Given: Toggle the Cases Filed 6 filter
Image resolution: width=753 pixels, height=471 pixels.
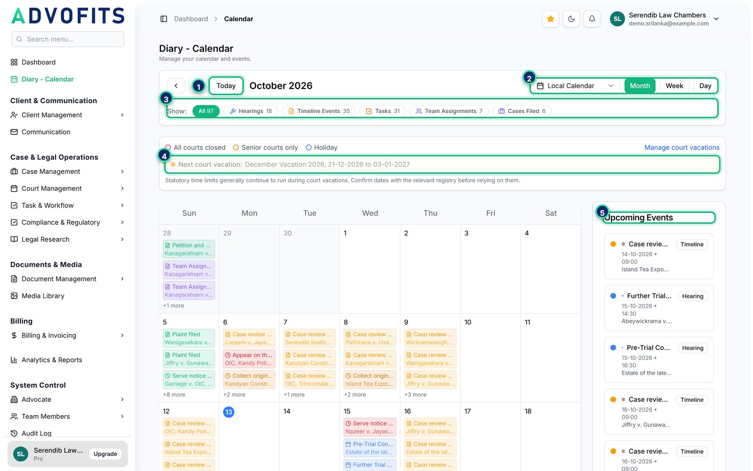Looking at the screenshot, I should [x=522, y=111].
